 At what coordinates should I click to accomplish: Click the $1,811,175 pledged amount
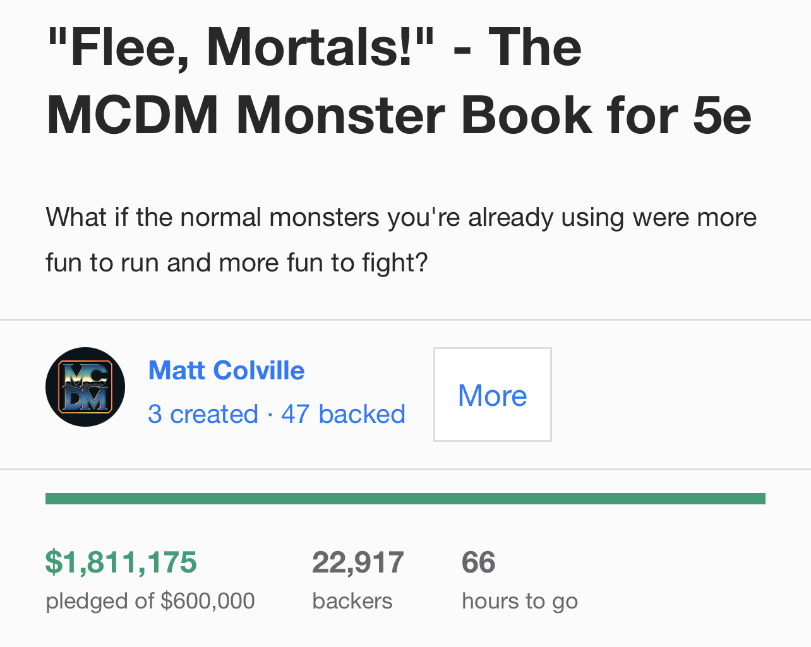(121, 562)
